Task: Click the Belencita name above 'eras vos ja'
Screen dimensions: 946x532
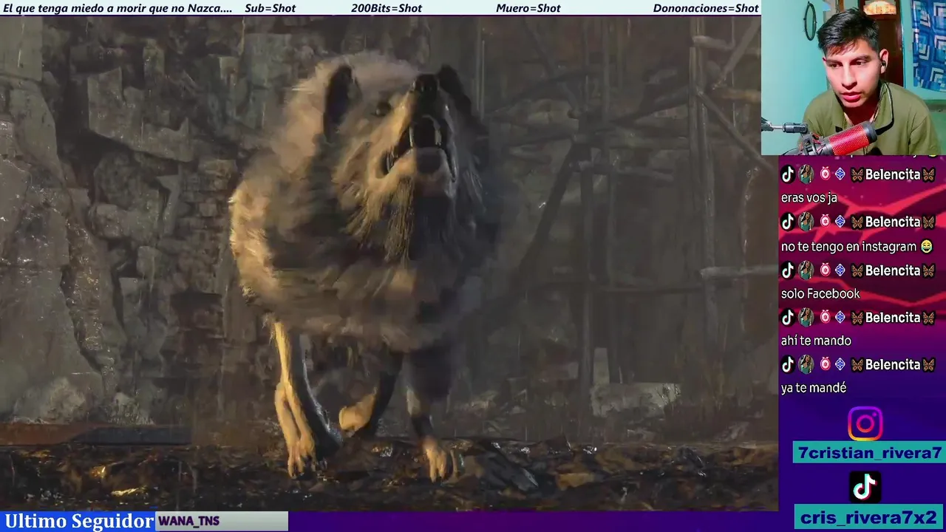Action: (893, 174)
